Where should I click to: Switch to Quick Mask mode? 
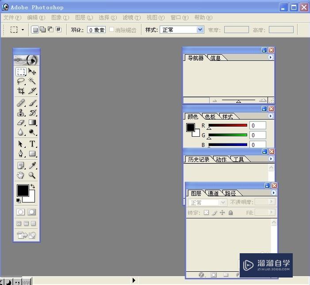click(32, 212)
